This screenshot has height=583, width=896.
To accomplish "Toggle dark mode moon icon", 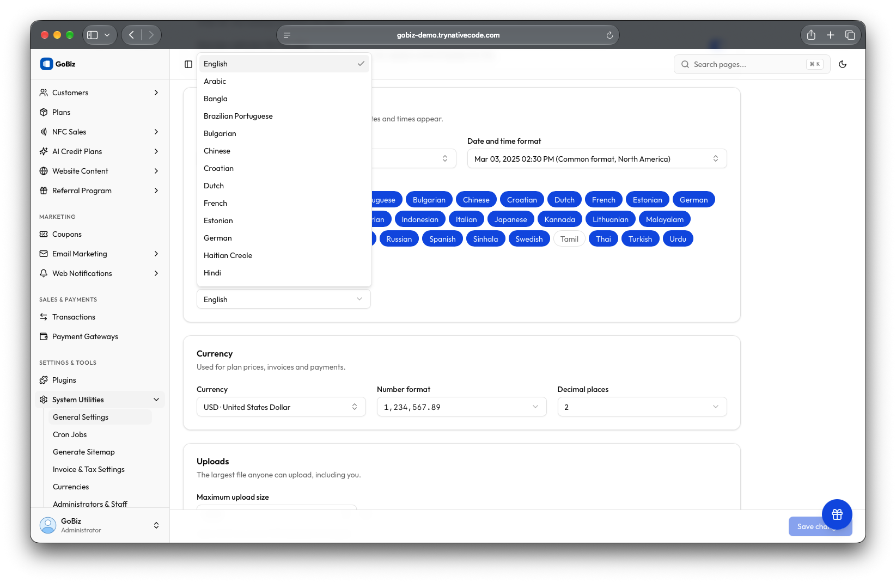I will [x=843, y=64].
